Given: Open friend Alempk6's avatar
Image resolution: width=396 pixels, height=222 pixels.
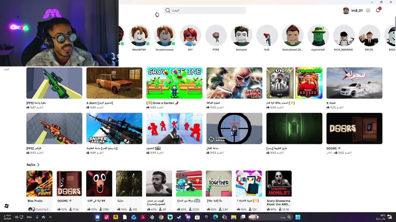Looking at the screenshot, I should tap(241, 35).
